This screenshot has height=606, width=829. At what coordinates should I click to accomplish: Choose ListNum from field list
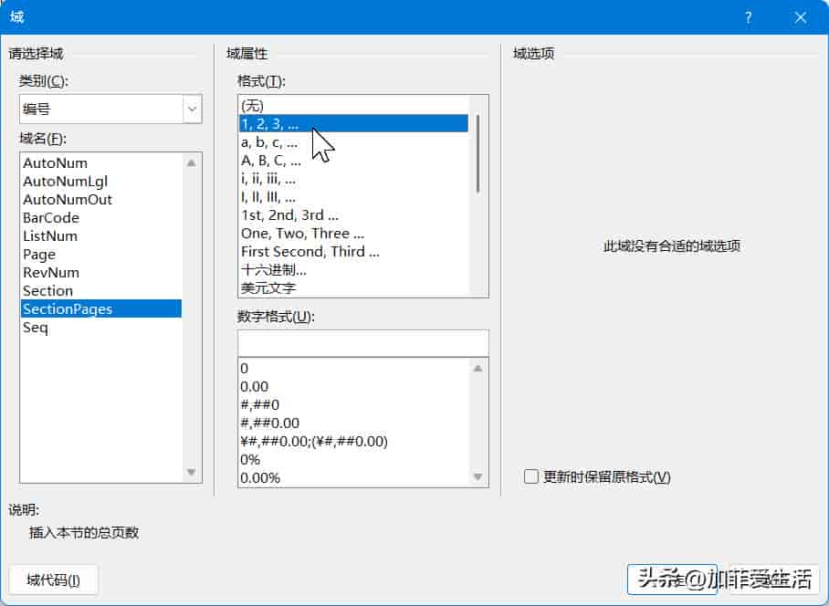click(100, 235)
